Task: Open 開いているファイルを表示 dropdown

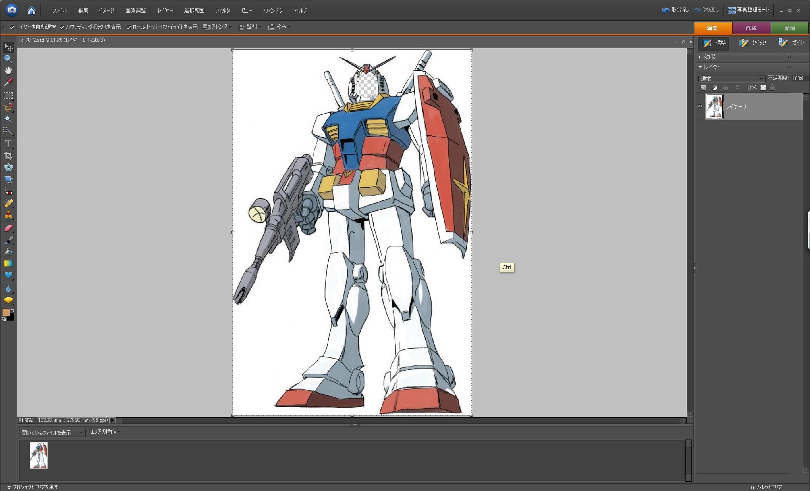Action: (x=52, y=433)
